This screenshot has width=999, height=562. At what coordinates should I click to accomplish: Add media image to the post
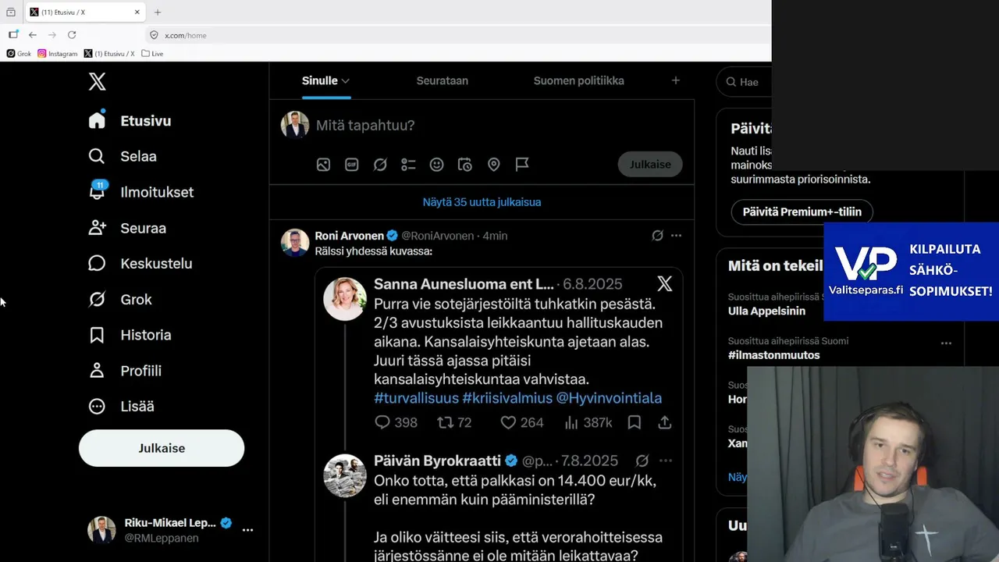pos(323,165)
